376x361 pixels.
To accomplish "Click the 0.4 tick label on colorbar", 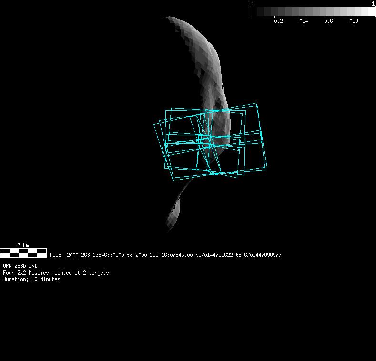I will coord(303,21).
